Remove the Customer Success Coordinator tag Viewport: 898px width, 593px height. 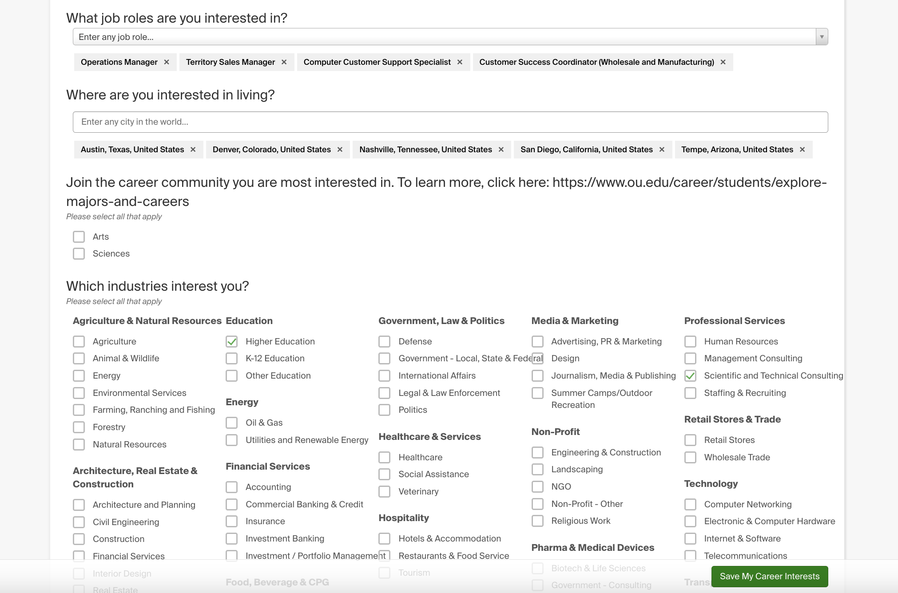pos(723,62)
